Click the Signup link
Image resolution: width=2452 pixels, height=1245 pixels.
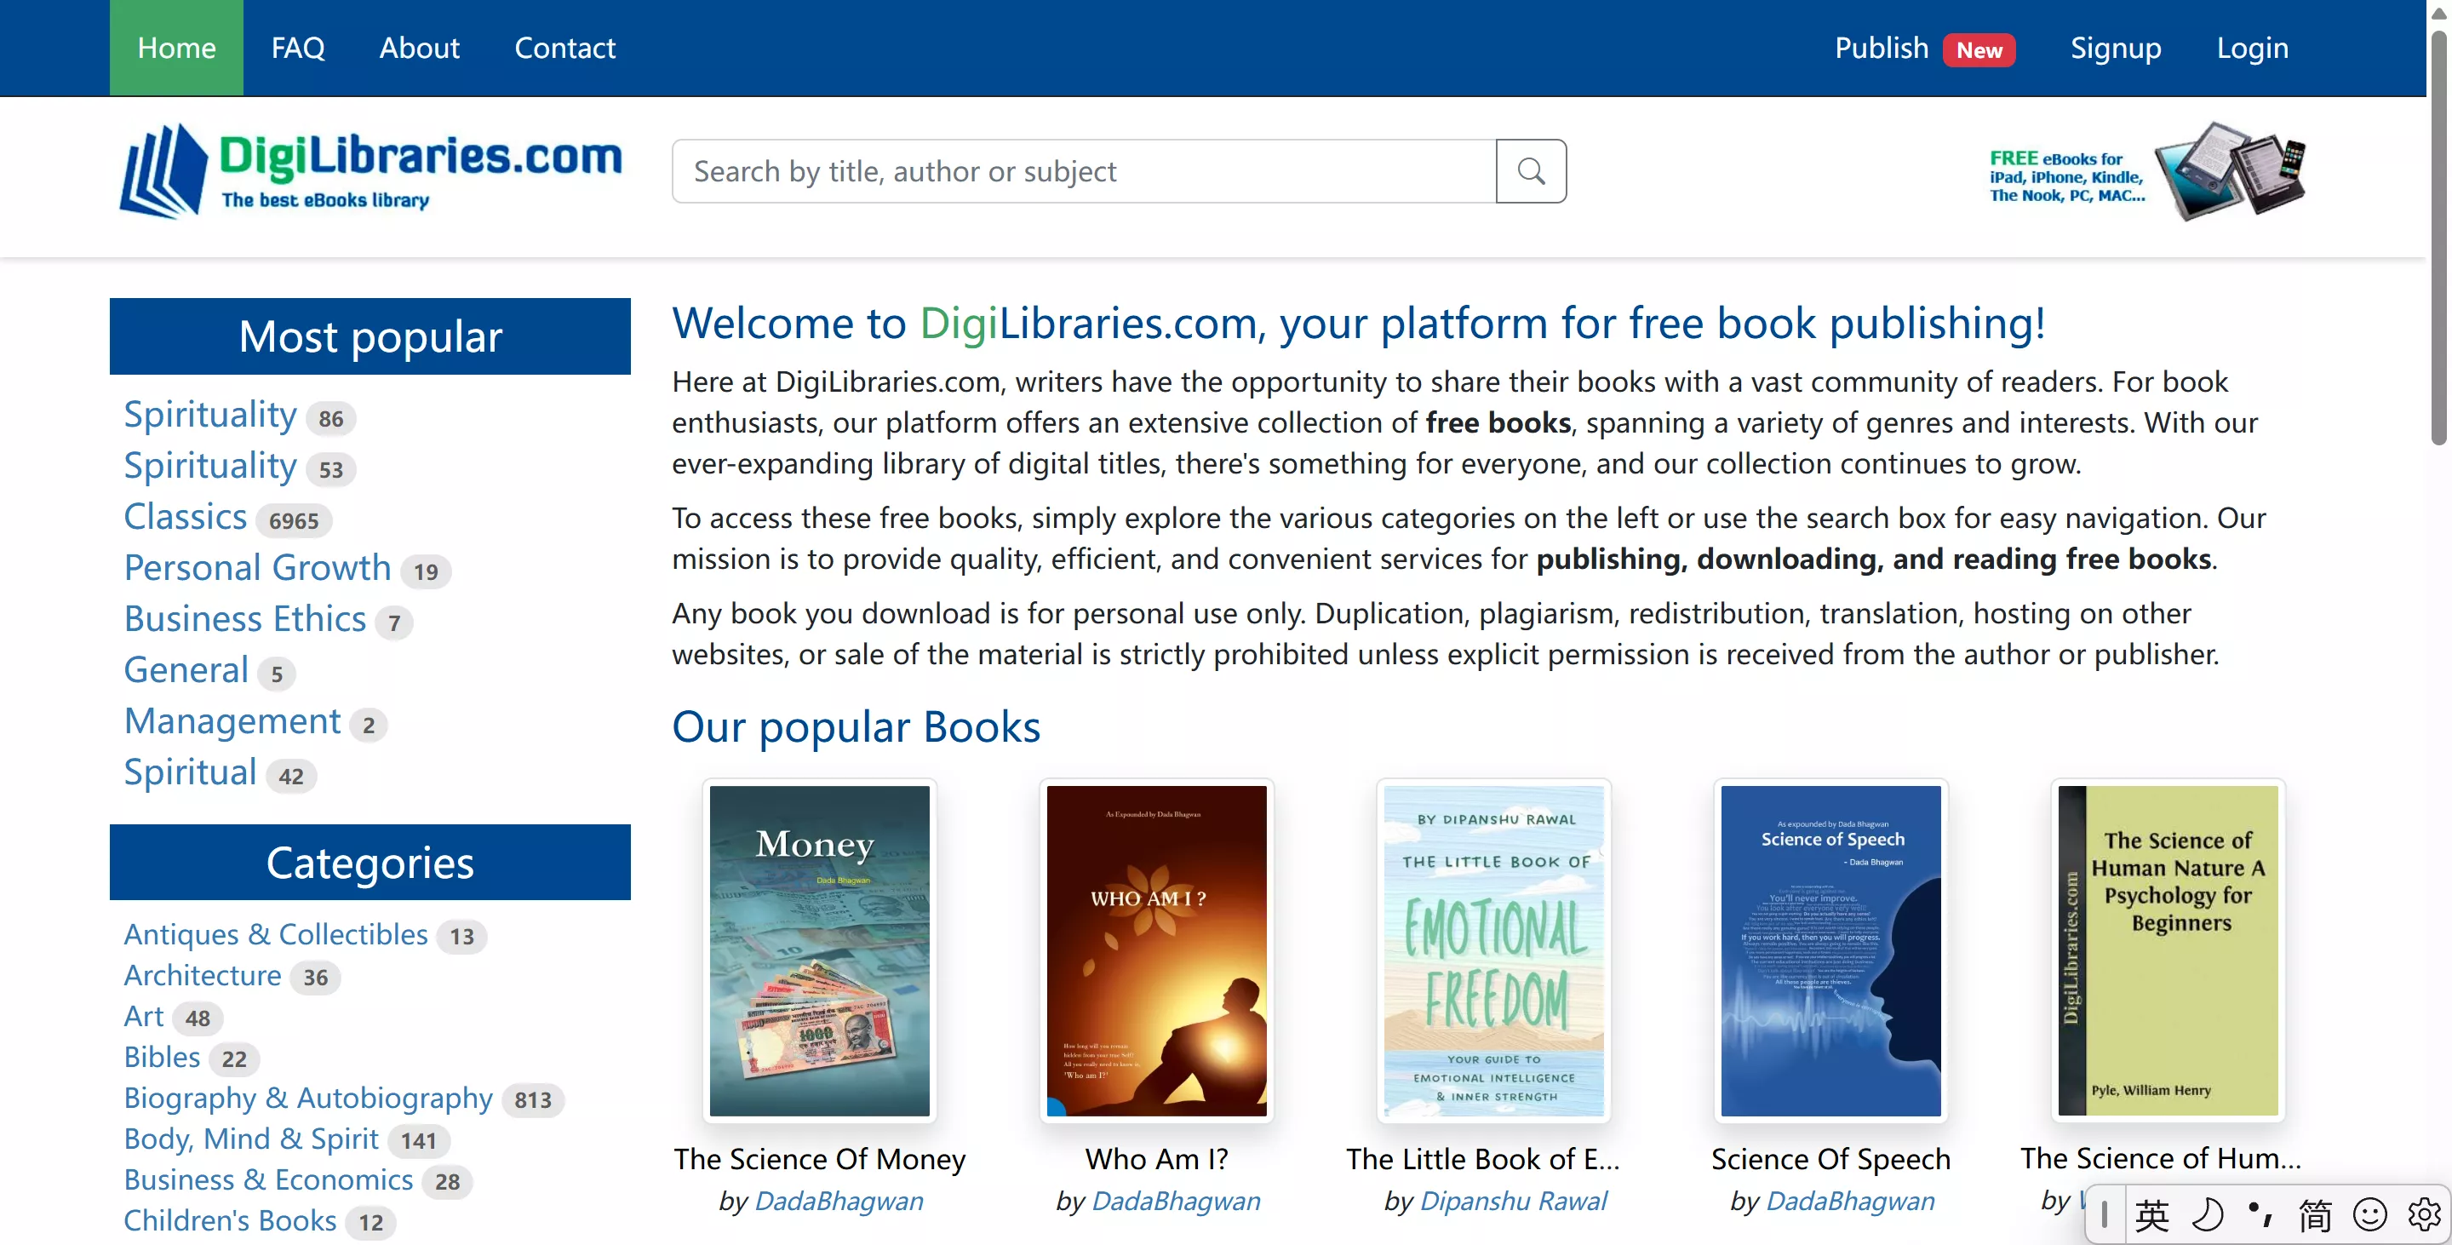click(x=2115, y=48)
